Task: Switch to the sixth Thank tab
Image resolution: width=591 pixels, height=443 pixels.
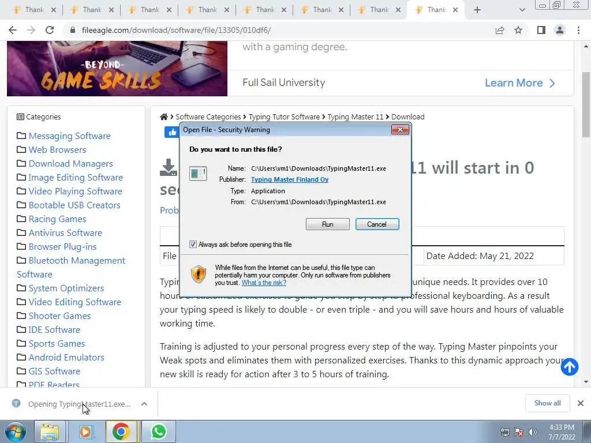Action: [x=322, y=10]
